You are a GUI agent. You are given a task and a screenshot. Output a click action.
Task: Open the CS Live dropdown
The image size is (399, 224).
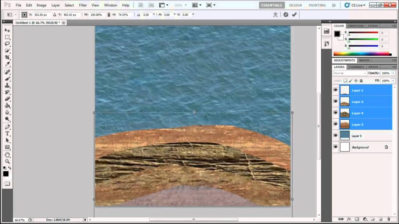tap(355, 5)
